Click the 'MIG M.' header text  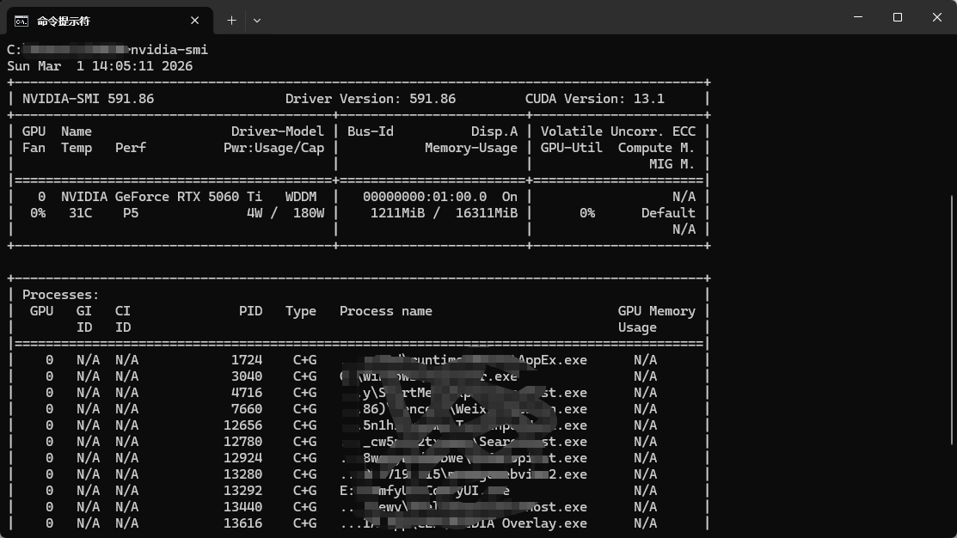click(672, 164)
